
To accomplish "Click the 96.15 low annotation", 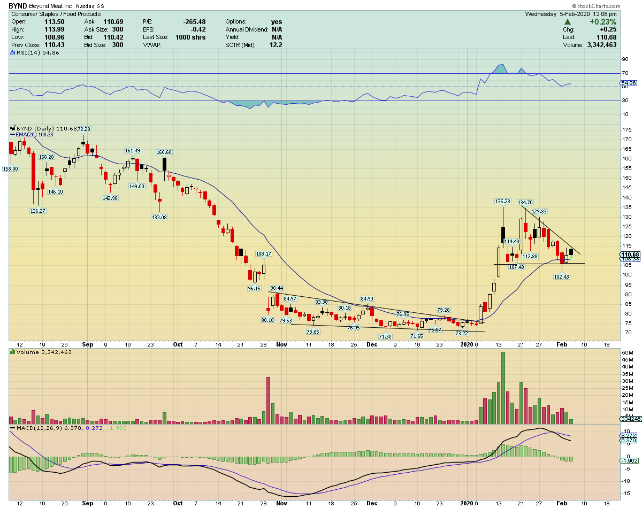I will [254, 288].
